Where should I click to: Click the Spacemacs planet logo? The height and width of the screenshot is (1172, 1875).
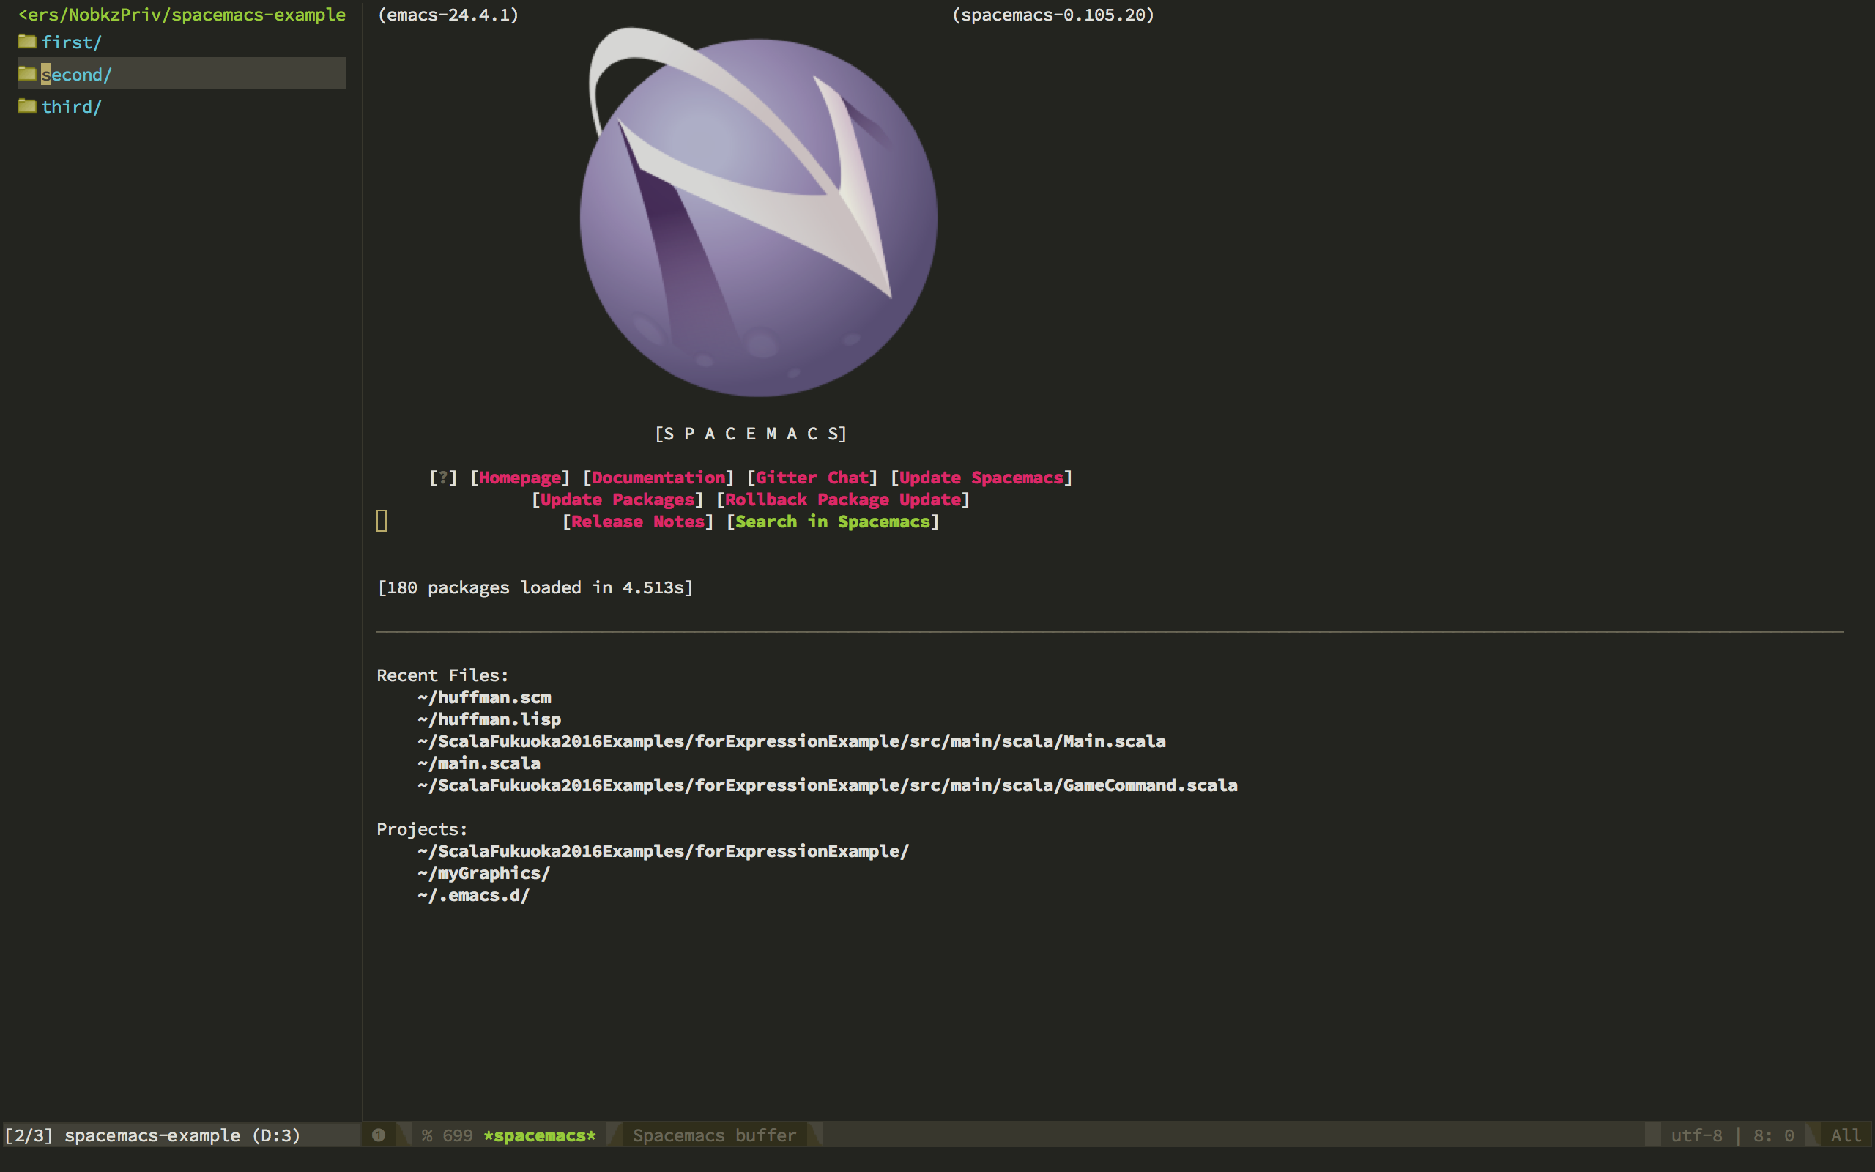point(759,212)
